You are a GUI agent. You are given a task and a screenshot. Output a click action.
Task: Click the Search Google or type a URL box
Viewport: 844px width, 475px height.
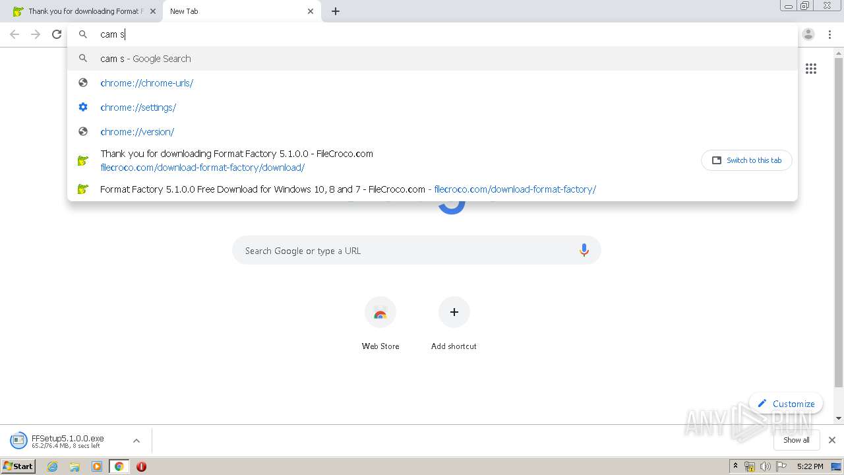(x=417, y=250)
